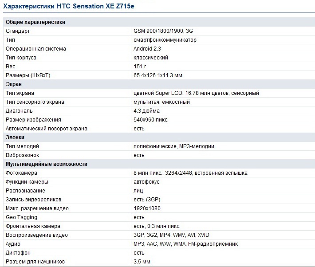The height and width of the screenshot is (267, 315).
Task: Click the 'Звонки' section header
Action: tap(15, 137)
